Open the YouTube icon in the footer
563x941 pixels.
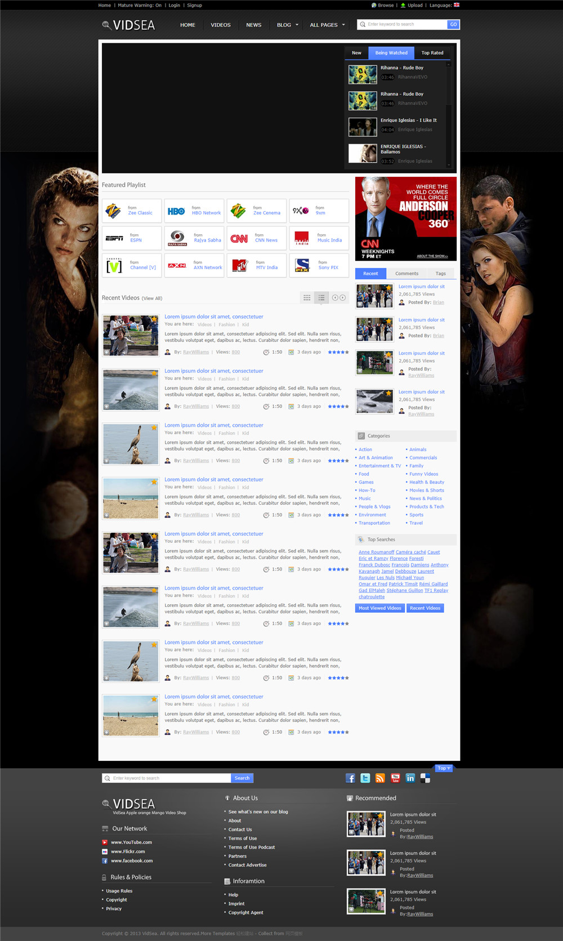pos(395,778)
